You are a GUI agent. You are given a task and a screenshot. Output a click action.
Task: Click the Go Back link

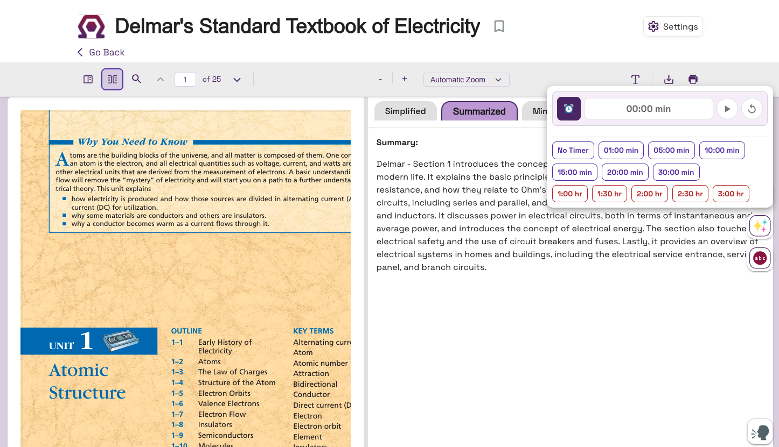[101, 52]
